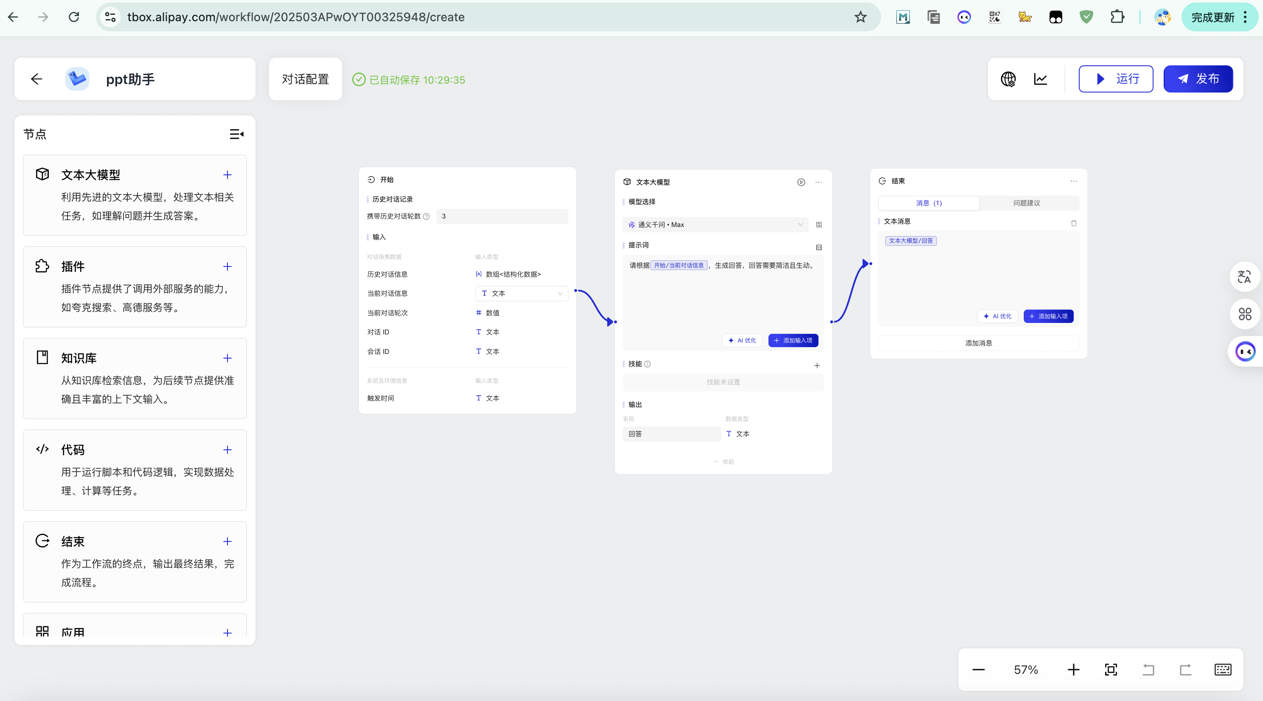Image resolution: width=1263 pixels, height=701 pixels.
Task: Click the globe settings icon in top toolbar
Action: click(x=1008, y=79)
